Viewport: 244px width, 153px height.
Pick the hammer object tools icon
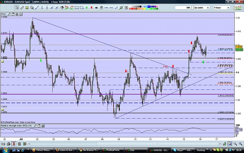pos(62,8)
